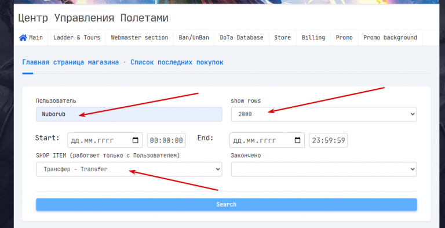The image size is (445, 228).
Task: Click the blue Search button
Action: 227,204
